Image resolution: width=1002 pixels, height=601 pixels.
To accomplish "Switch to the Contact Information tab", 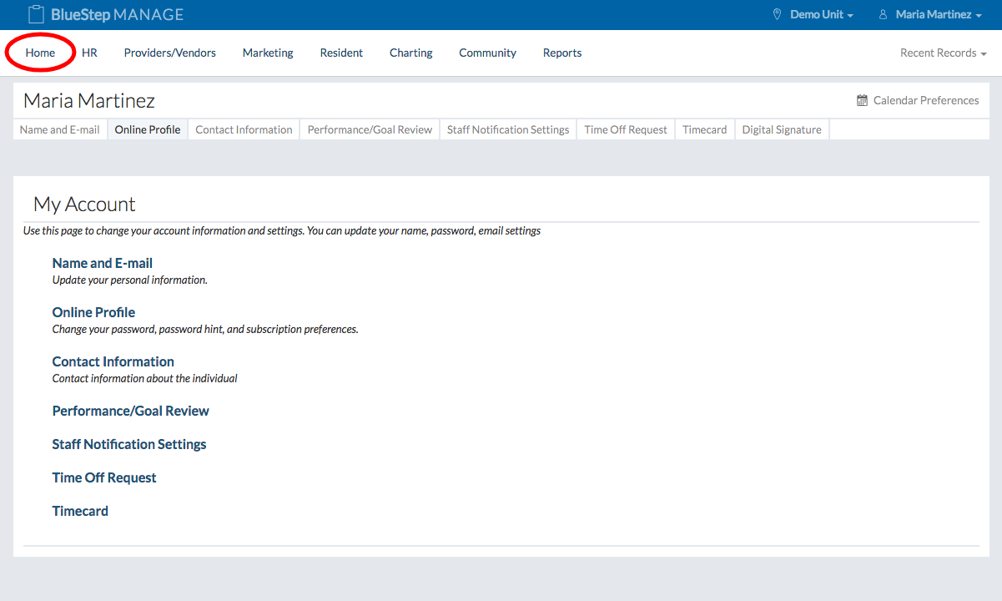I will point(244,129).
